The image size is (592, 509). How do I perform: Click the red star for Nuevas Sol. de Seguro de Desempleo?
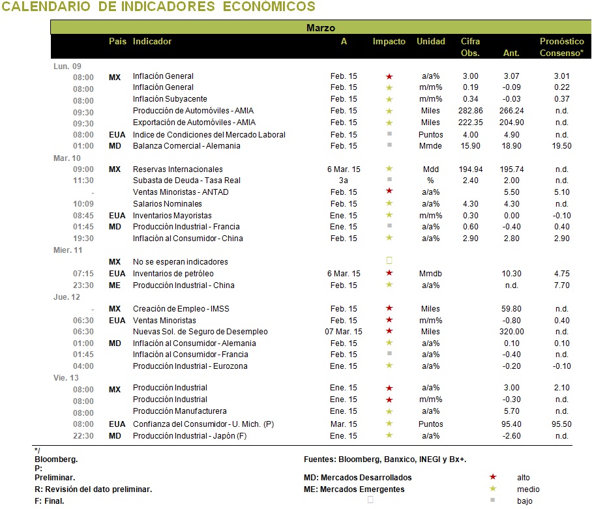click(389, 330)
